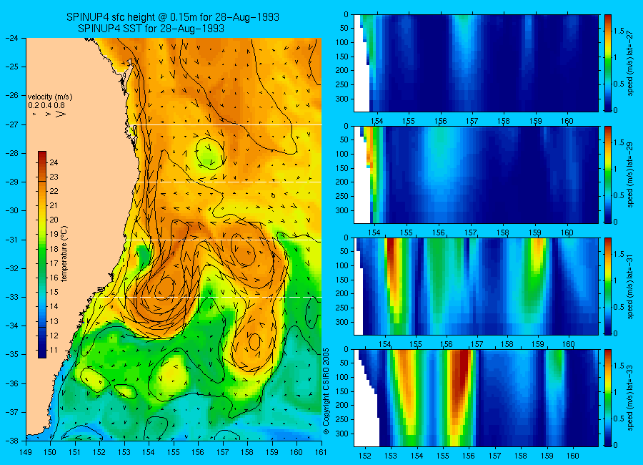Click the speed color bar beside the lat=-29 panel
Viewport: 643px width, 465px height.
(x=607, y=175)
